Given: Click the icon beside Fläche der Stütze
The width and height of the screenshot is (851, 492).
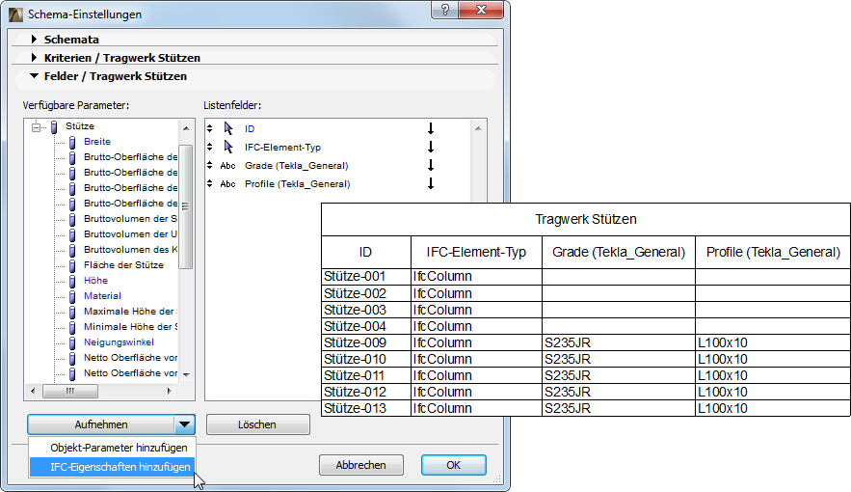Looking at the screenshot, I should point(72,266).
